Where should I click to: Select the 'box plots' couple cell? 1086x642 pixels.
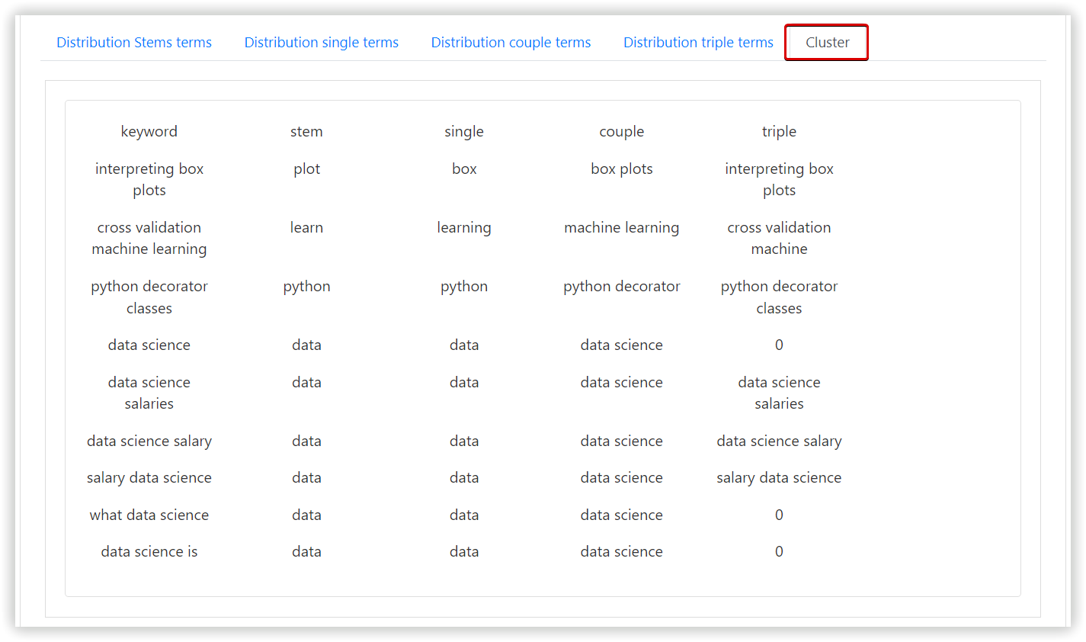coord(621,169)
